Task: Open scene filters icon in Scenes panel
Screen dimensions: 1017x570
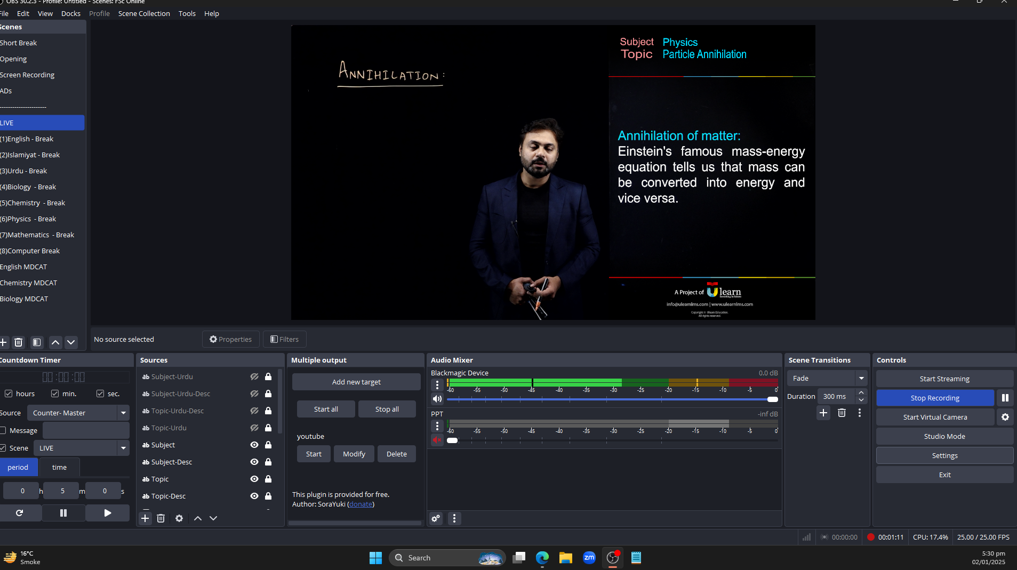Action: (x=37, y=342)
